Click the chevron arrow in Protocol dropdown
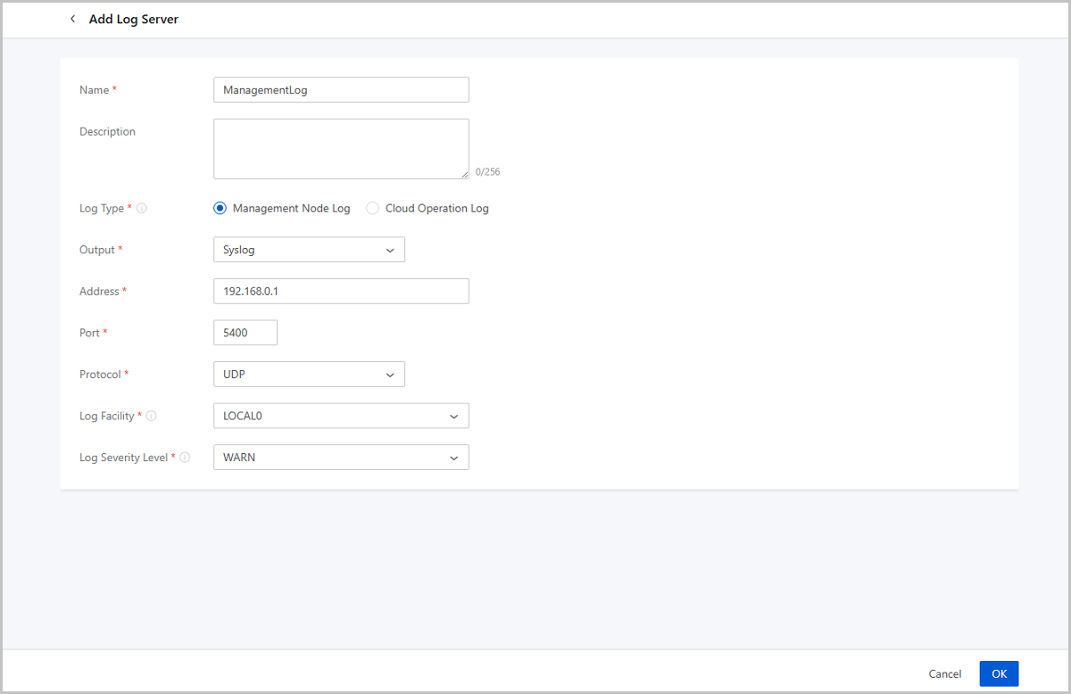The image size is (1071, 694). [x=390, y=376]
